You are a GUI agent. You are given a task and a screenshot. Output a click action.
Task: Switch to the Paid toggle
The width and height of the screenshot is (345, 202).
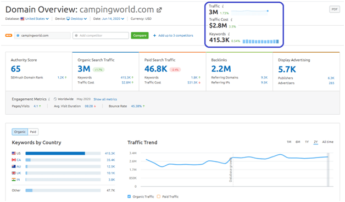coord(33,132)
